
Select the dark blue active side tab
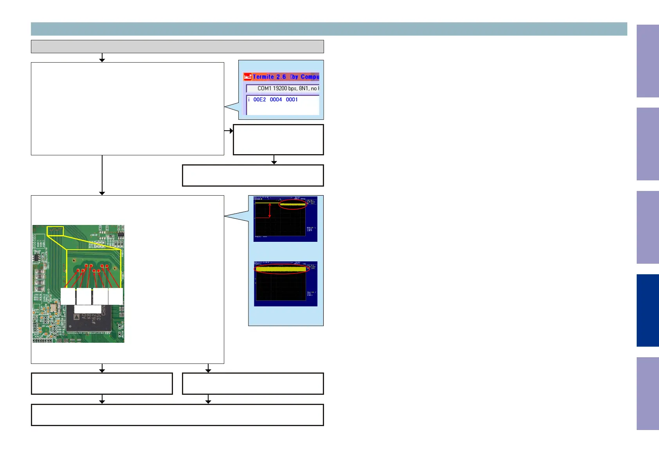(648, 310)
